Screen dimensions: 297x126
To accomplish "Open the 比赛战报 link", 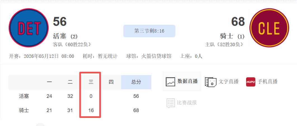I will 187,103.
